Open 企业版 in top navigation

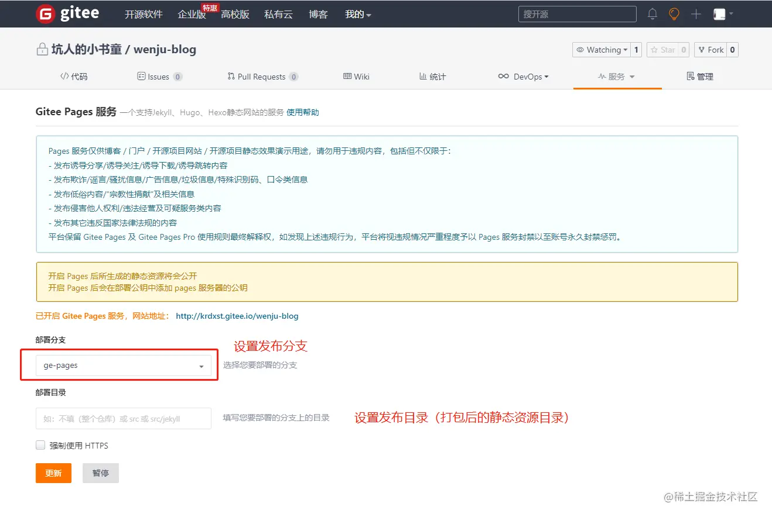192,15
